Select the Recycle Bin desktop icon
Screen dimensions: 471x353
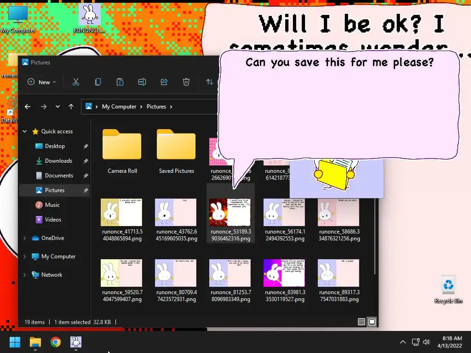(x=448, y=290)
